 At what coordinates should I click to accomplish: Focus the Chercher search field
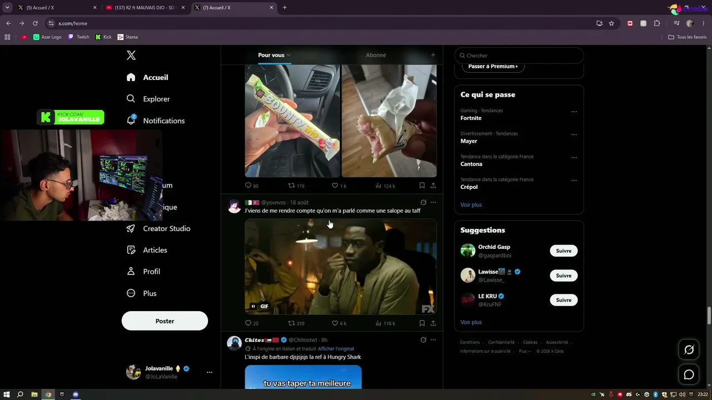click(519, 56)
